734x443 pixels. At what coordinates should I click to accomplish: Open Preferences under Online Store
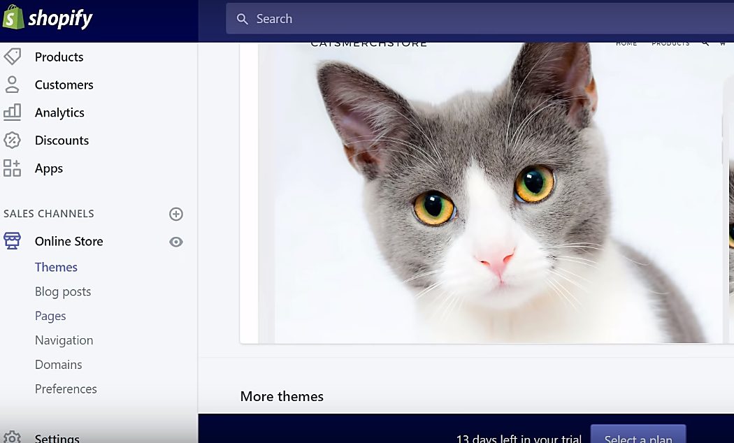66,388
